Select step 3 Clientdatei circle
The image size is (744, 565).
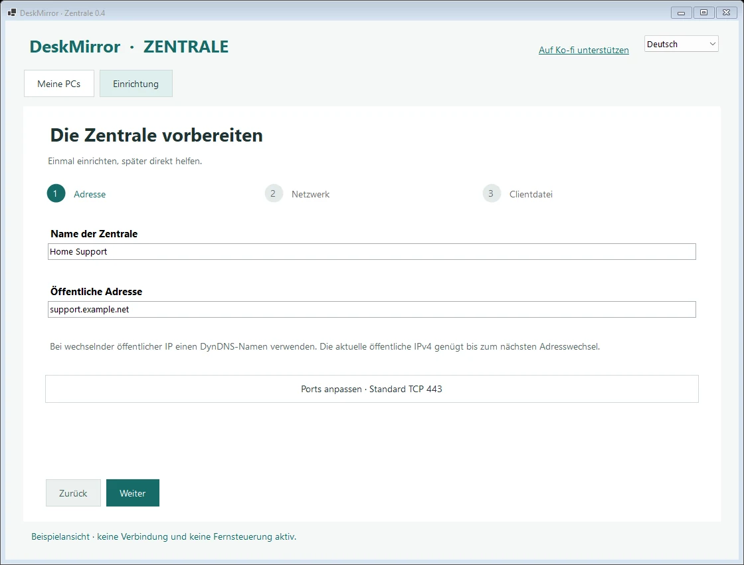point(492,193)
